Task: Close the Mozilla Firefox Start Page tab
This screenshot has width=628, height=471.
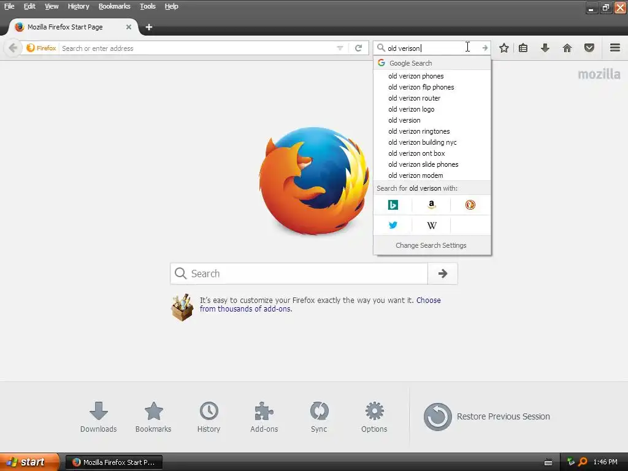Action: point(129,27)
